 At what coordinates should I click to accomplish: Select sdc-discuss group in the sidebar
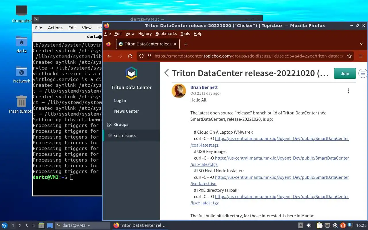pos(131,136)
